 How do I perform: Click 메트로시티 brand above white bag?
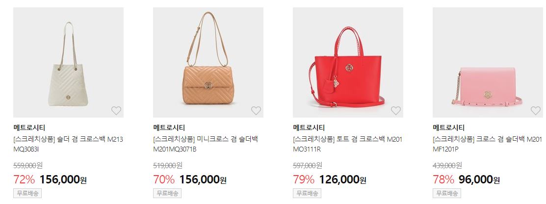pyautogui.click(x=29, y=128)
